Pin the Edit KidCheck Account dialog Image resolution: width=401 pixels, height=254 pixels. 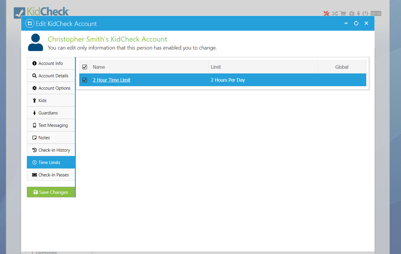[346, 23]
